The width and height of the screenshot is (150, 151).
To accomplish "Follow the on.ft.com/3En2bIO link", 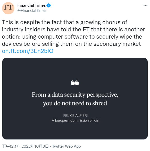I will 28,51.
